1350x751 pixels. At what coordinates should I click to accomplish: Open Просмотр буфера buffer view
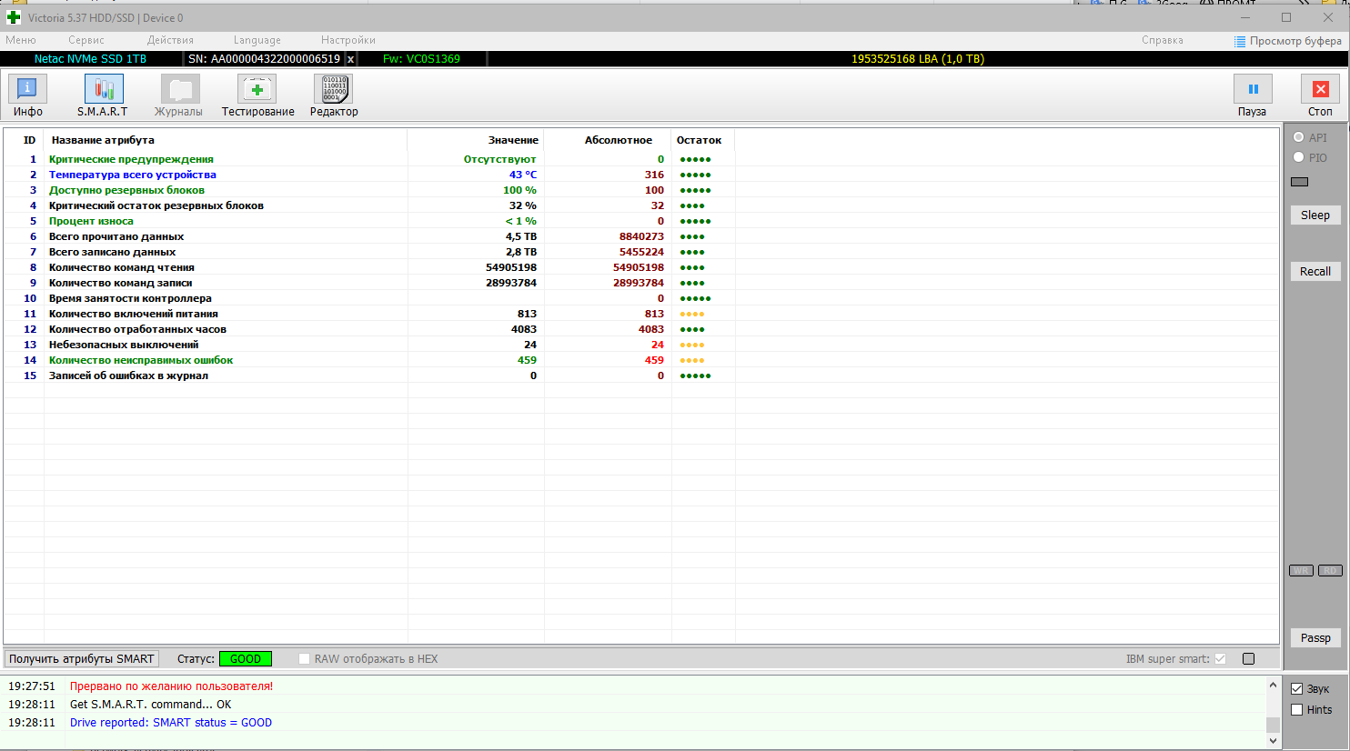(1287, 41)
